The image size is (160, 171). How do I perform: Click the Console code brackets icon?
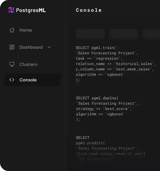click(12, 80)
